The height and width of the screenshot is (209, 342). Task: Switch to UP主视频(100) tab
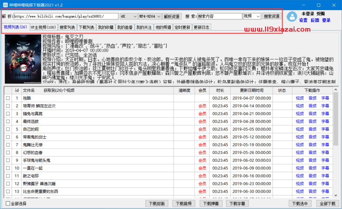[43, 28]
